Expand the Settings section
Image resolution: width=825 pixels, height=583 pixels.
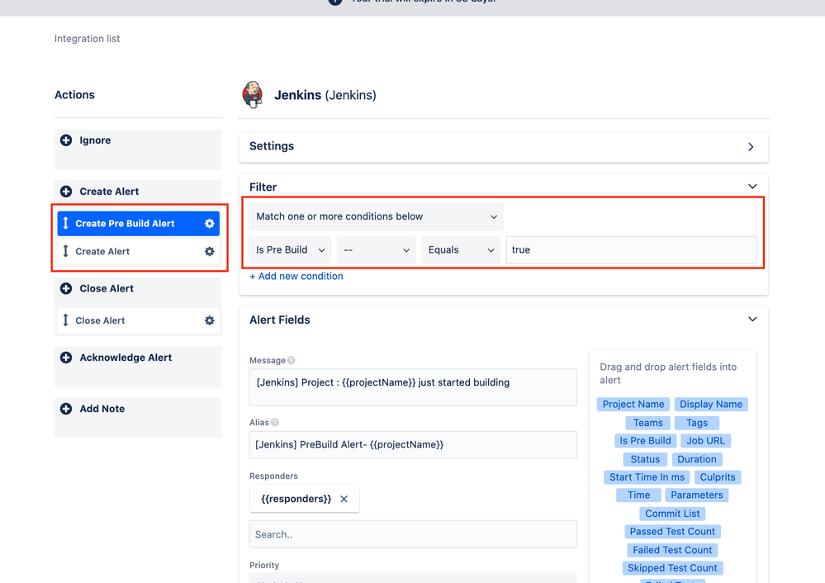[x=751, y=147]
